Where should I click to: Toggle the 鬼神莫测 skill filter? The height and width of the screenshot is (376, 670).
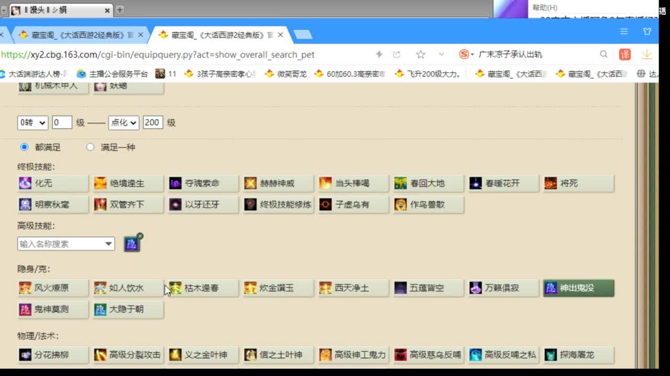click(x=53, y=309)
